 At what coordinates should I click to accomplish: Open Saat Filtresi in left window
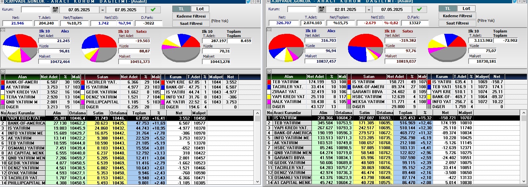click(191, 24)
